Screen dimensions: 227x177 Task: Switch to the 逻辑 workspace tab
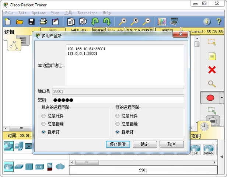click(x=9, y=32)
